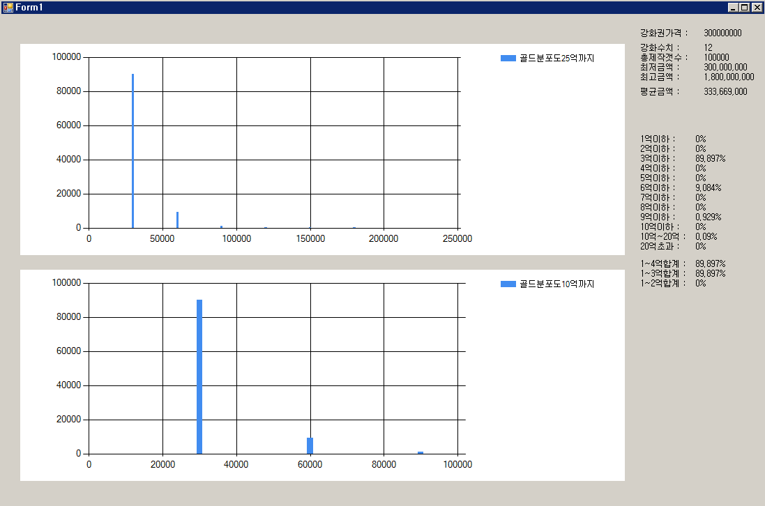Close the Form1 window
765x506 pixels.
pyautogui.click(x=757, y=7)
